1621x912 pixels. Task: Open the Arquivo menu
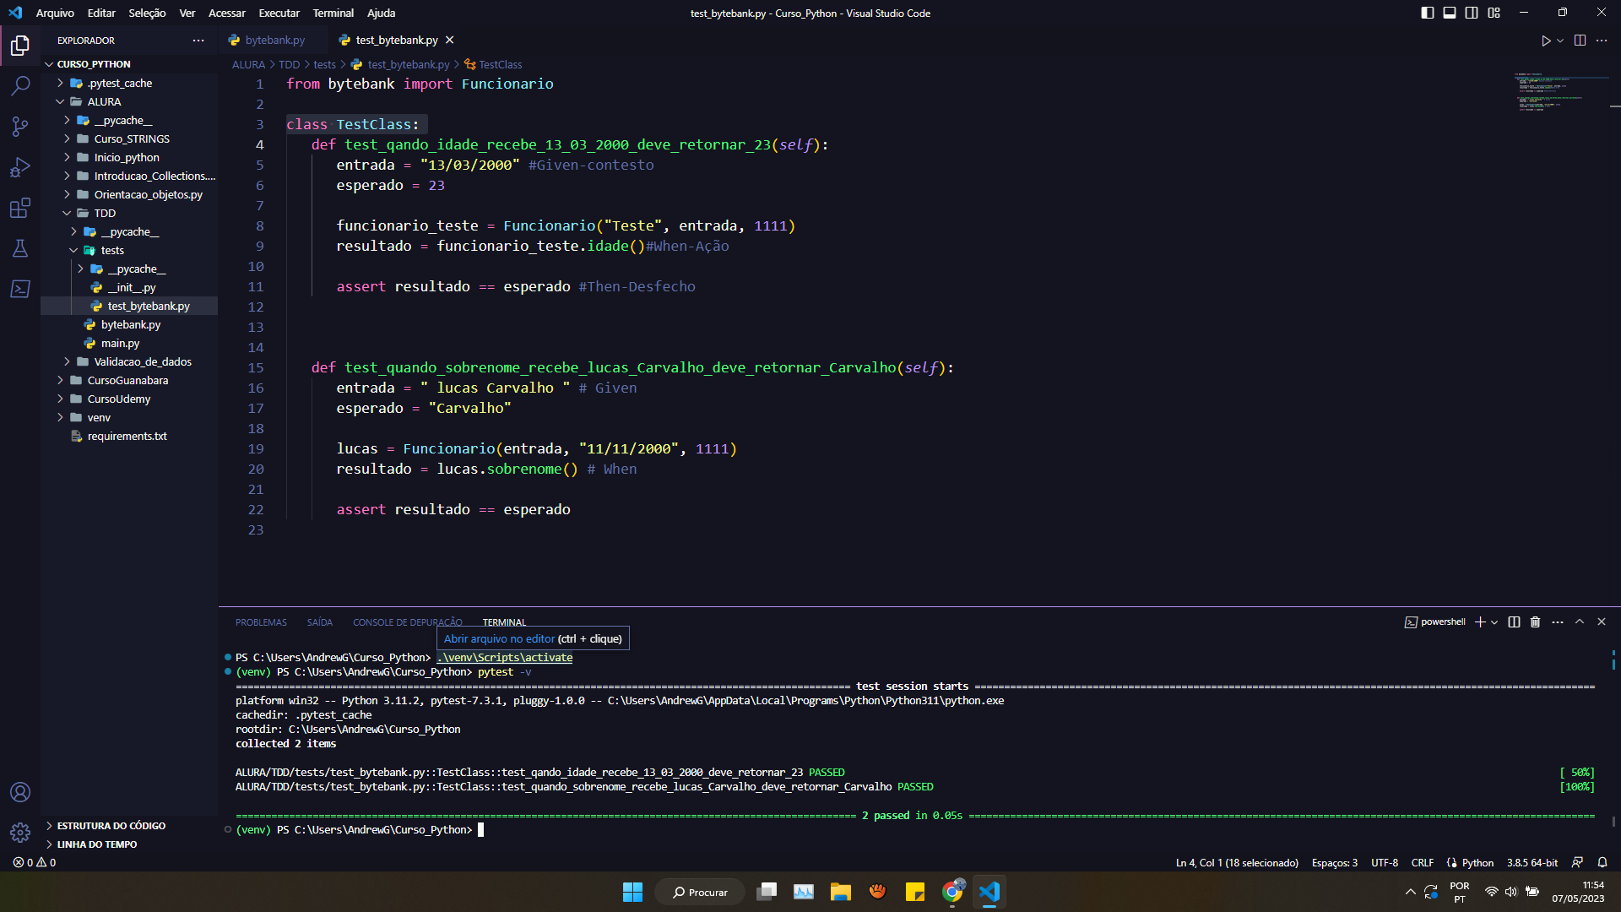point(55,13)
